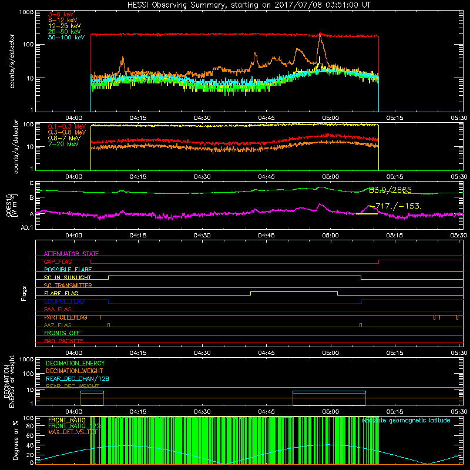Select the FLARE_FLAG label
Screen dimensions: 470x470
61,293
